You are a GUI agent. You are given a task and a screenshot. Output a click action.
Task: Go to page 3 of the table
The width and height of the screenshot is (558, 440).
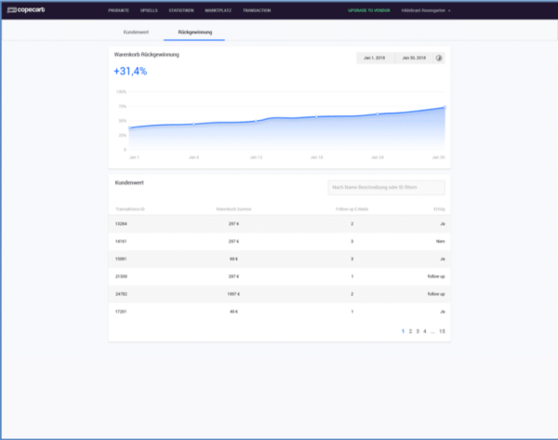pos(418,330)
